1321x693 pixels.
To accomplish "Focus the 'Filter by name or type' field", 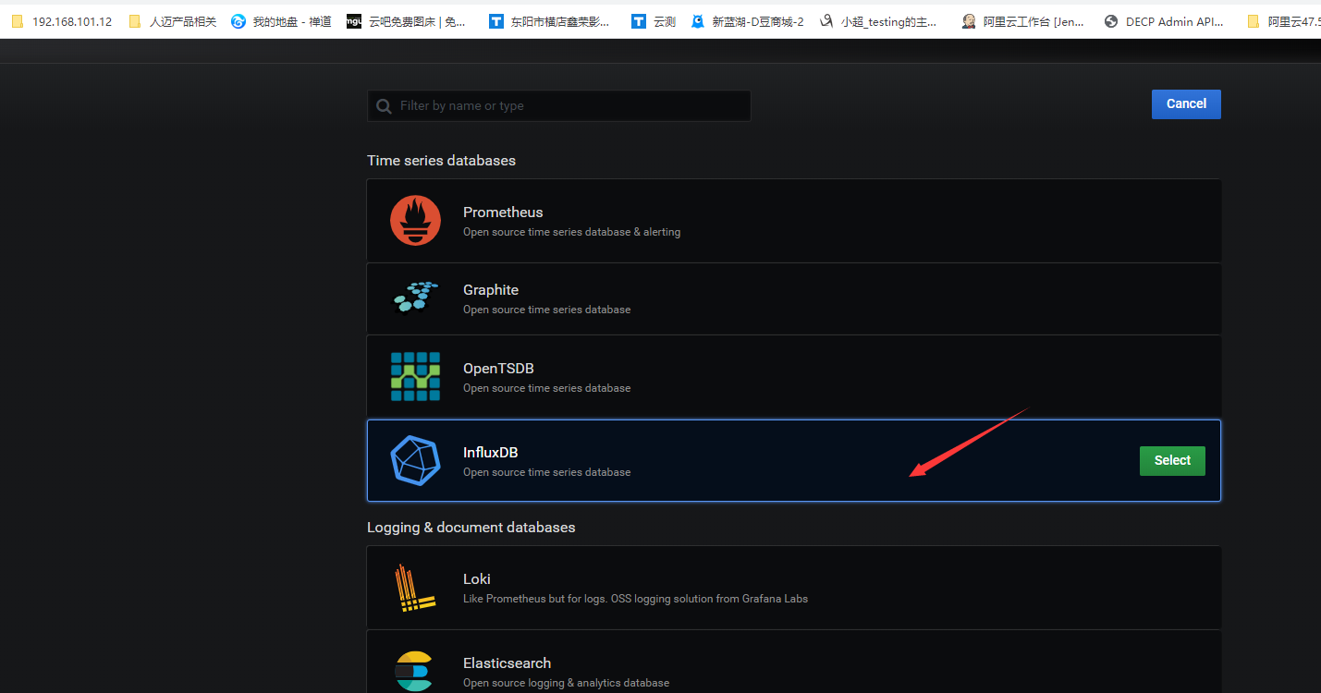I will point(559,105).
